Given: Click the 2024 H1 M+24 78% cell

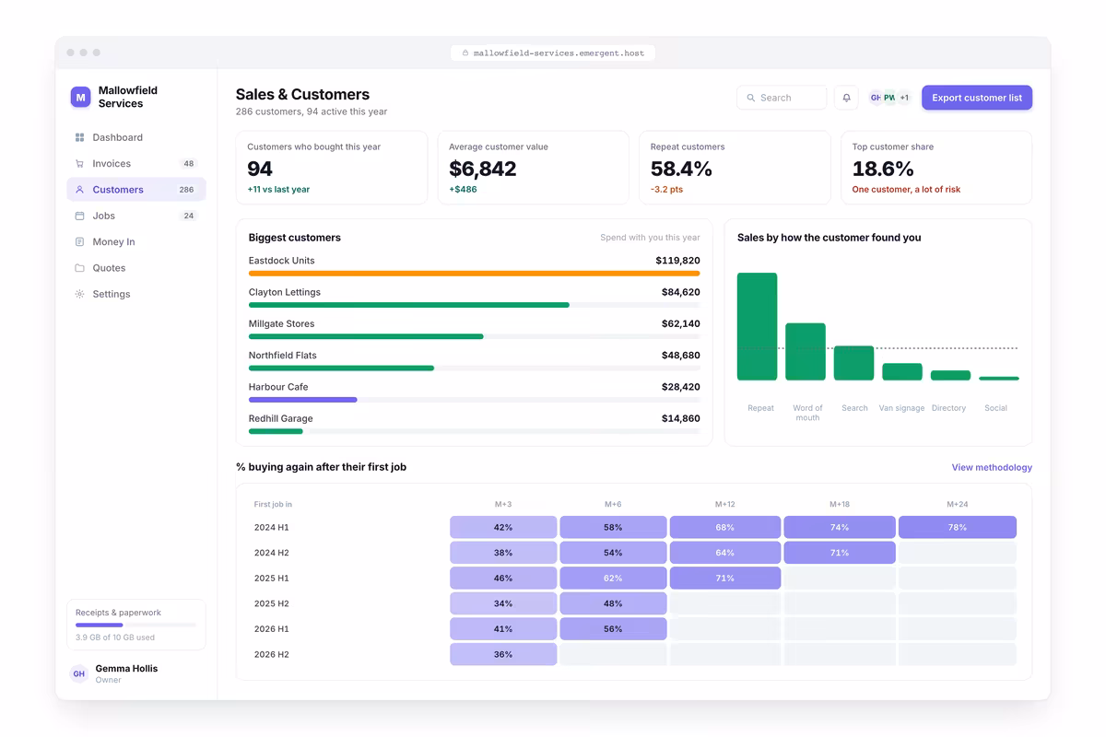Looking at the screenshot, I should [x=958, y=528].
